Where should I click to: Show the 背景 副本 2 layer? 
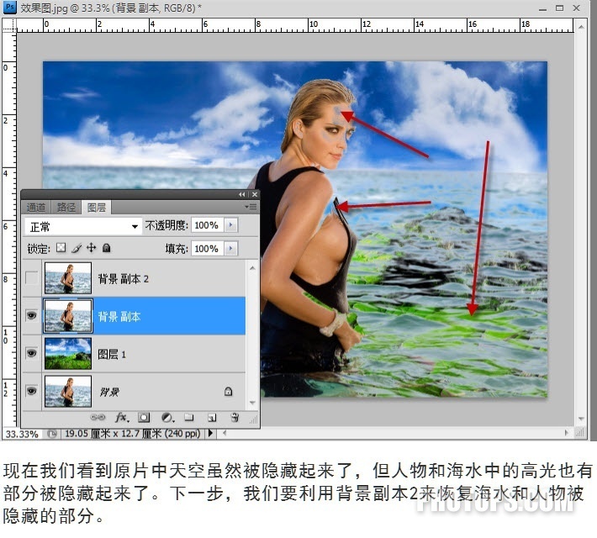tap(32, 278)
